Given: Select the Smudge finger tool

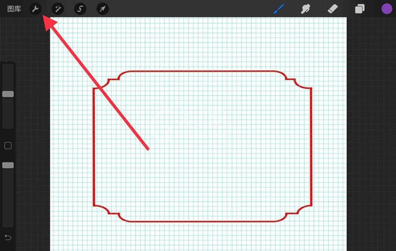Looking at the screenshot, I should (305, 9).
